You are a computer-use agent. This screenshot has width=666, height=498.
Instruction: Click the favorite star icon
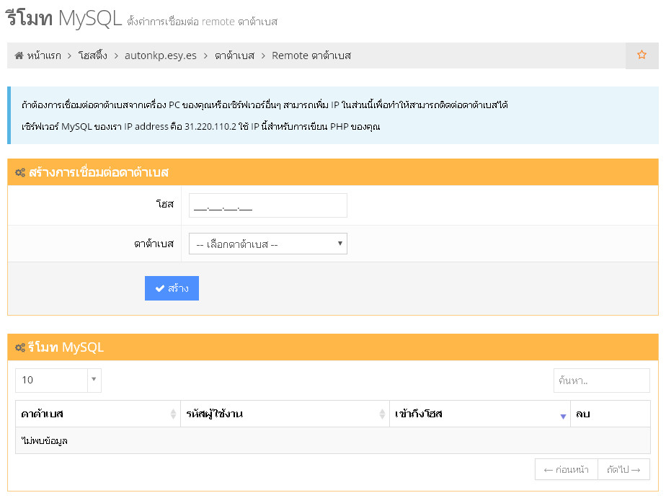tap(641, 55)
